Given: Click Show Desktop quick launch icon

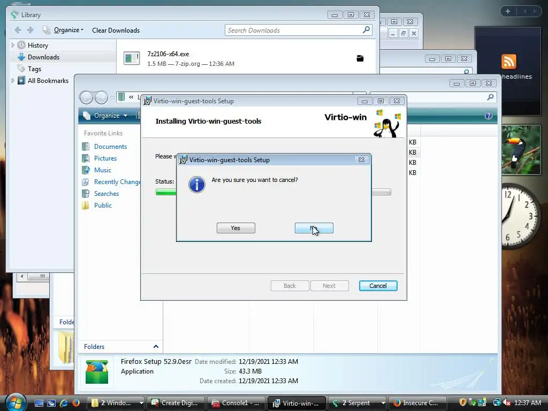Looking at the screenshot, I should [39, 403].
